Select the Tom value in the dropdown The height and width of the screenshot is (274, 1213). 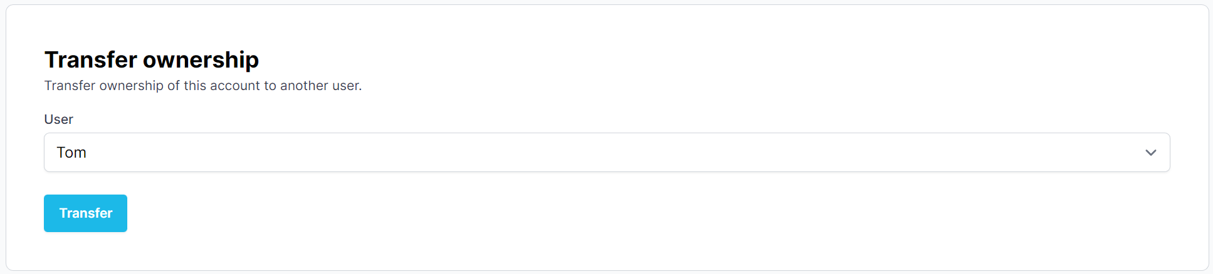(x=71, y=153)
